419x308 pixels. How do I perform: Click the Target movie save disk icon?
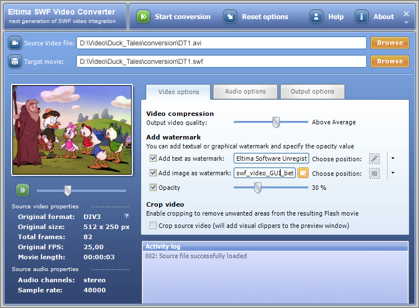click(x=15, y=62)
